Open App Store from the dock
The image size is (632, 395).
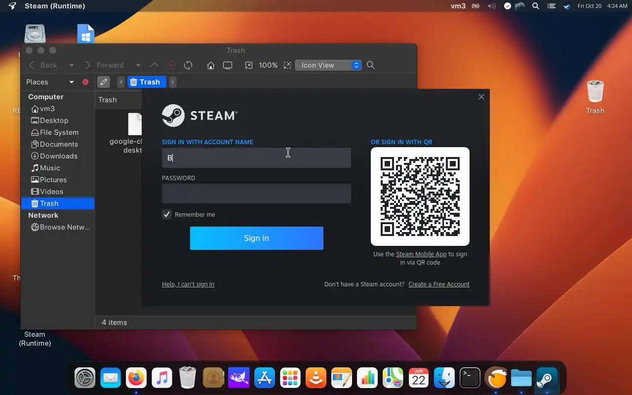[265, 379]
